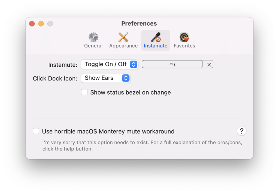Image resolution: width=279 pixels, height=193 pixels.
Task: Open the Toggle On / Off dropdown
Action: click(x=110, y=64)
